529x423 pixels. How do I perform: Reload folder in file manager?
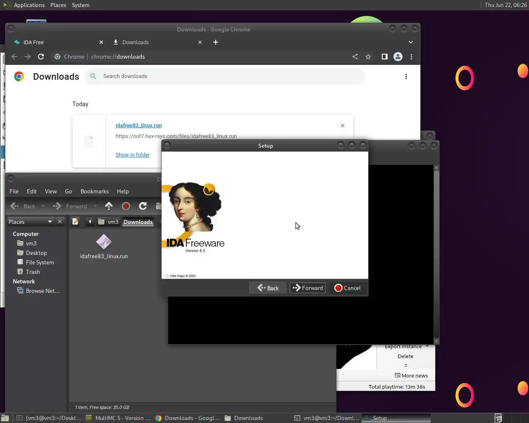143,206
